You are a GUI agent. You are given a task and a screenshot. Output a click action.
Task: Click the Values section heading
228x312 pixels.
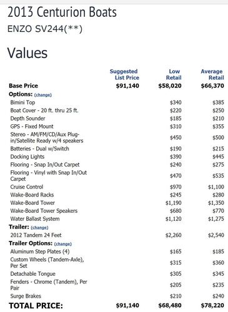(x=27, y=53)
